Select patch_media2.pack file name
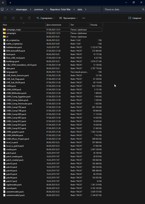Image resolution: width=145 pixels, height=204 pixels. coord(15,160)
